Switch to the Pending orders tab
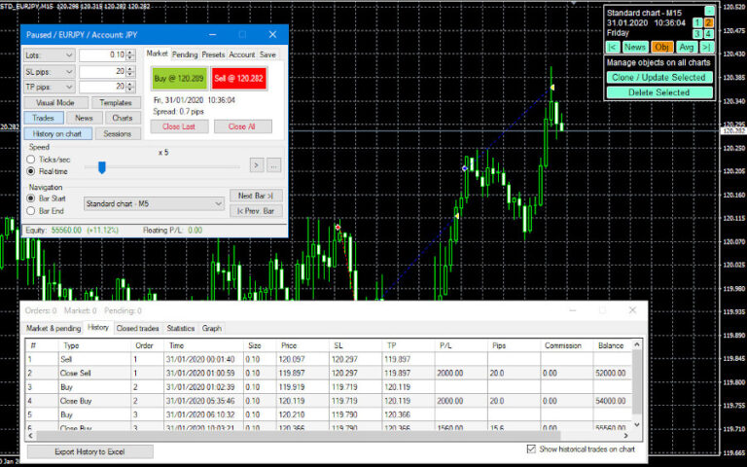This screenshot has height=467, width=747. coord(185,54)
